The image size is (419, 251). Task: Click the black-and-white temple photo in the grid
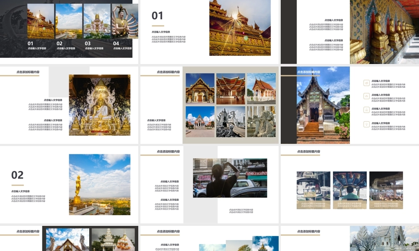pyautogui.click(x=230, y=122)
